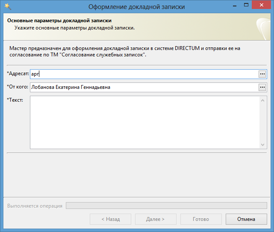The height and width of the screenshot is (232, 274).
Task: Open the Адресат lookup ellipsis button
Action: pyautogui.click(x=262, y=74)
